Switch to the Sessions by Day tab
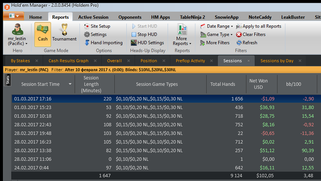 pyautogui.click(x=277, y=61)
